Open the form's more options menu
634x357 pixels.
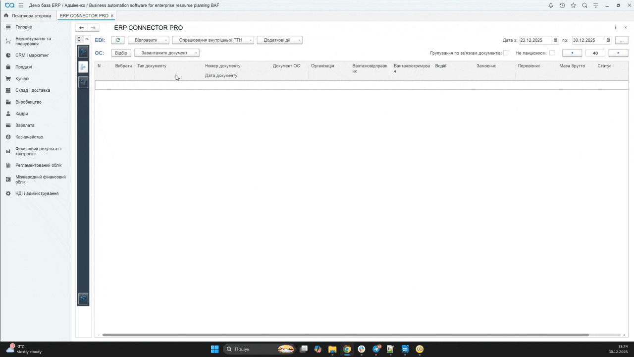616,28
